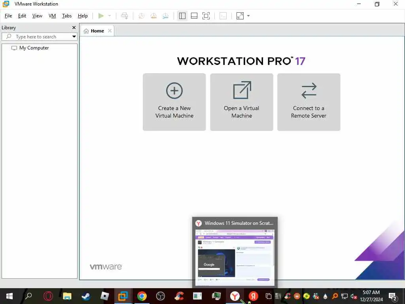Open File Explorer from the taskbar
The image size is (405, 304).
(x=67, y=296)
